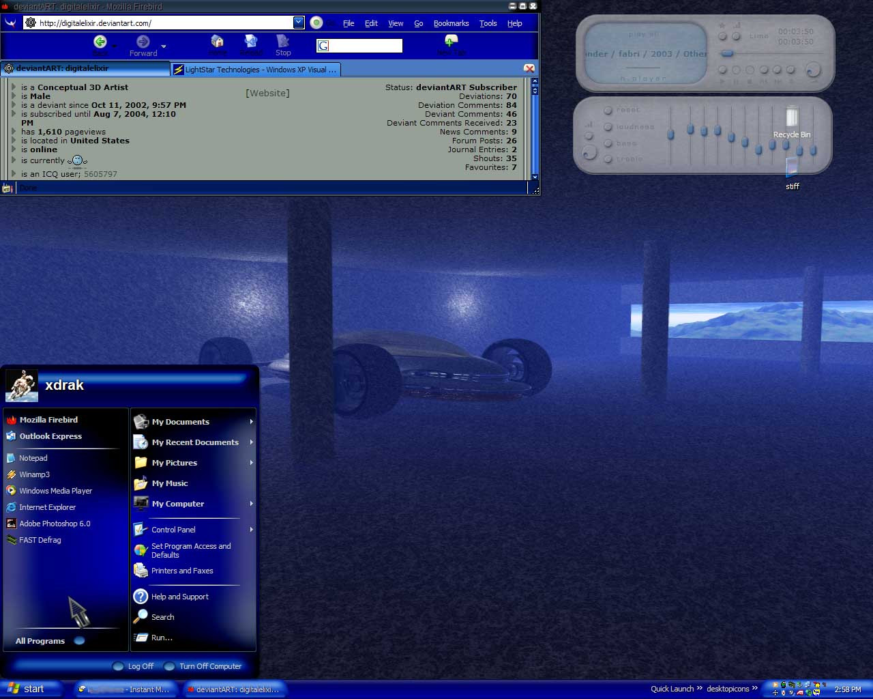
Task: Stop playback on the media player
Action: point(750,70)
